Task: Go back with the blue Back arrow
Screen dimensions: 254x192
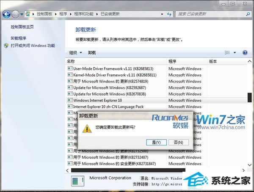Action: click(x=6, y=14)
